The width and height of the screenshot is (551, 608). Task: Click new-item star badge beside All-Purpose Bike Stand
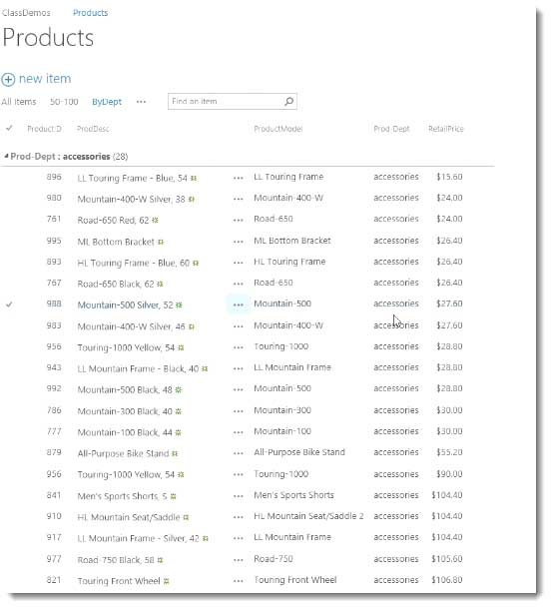[x=175, y=453]
